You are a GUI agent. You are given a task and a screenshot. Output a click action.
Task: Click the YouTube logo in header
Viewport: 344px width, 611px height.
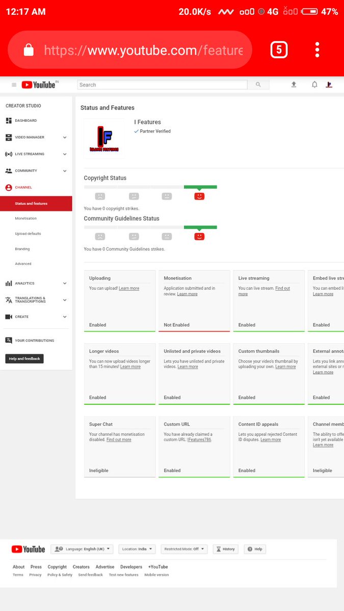point(39,85)
